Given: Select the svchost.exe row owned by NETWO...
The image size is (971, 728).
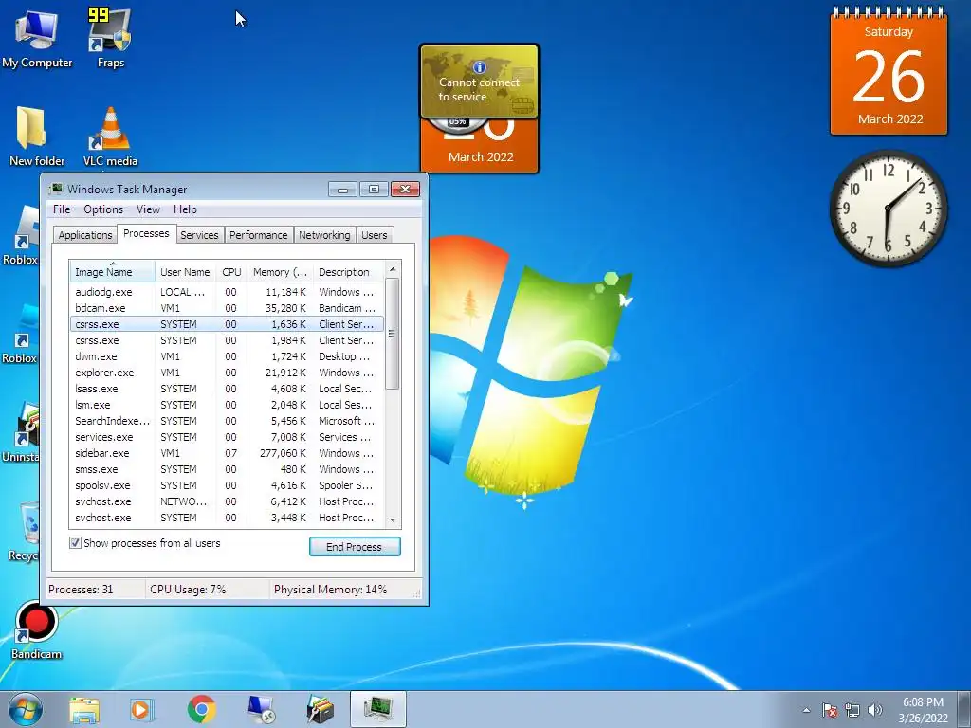Looking at the screenshot, I should click(x=227, y=500).
